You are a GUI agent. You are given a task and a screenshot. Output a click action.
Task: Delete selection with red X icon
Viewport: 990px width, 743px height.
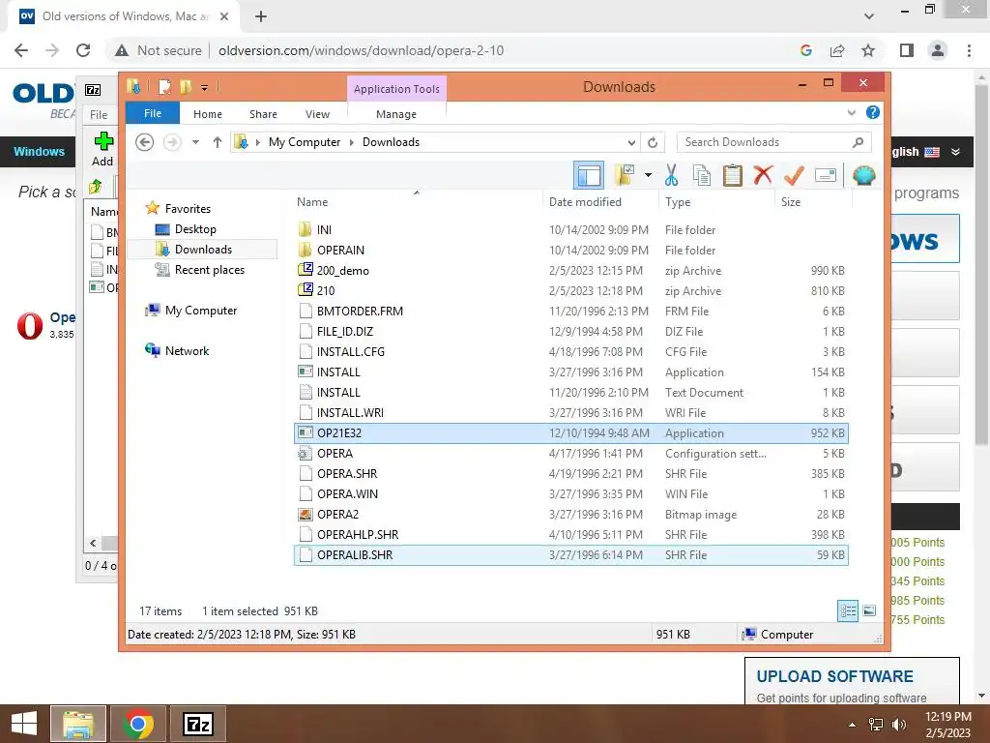point(764,174)
